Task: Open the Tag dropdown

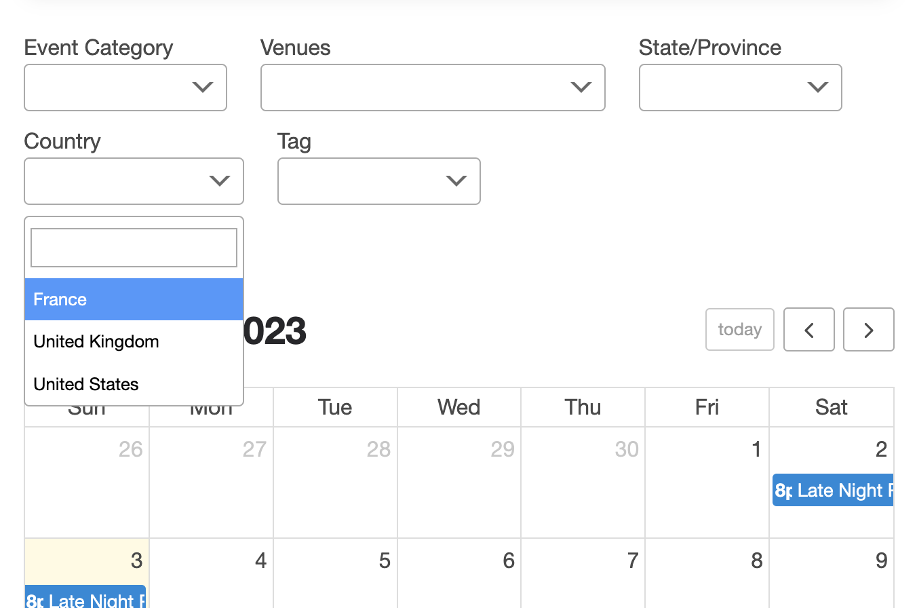Action: coord(378,181)
